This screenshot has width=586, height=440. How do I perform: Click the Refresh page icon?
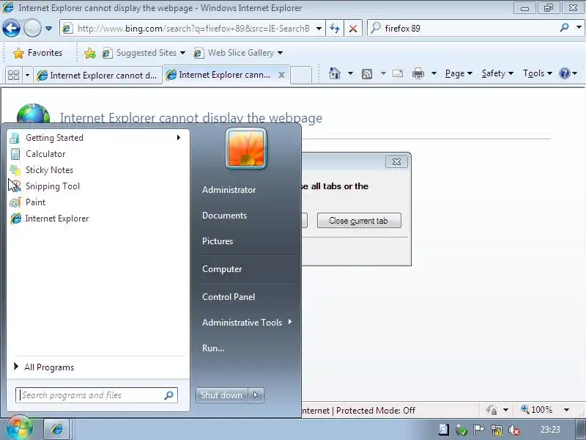[335, 29]
